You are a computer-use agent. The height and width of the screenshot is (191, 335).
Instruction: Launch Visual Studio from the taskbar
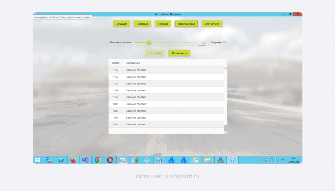[x=85, y=160]
